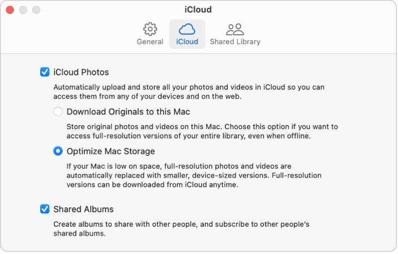
Task: Click the Shared Library people icon
Action: [x=235, y=29]
